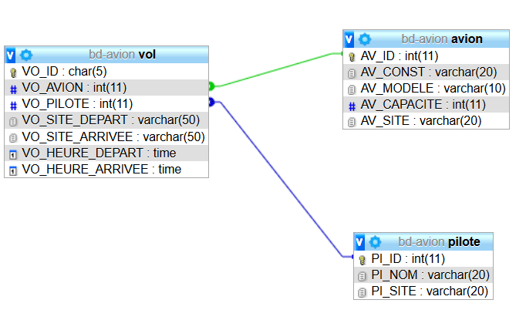Click the primary key icon beside VO_ID
Viewport: 526px width, 320px height.
click(13, 72)
